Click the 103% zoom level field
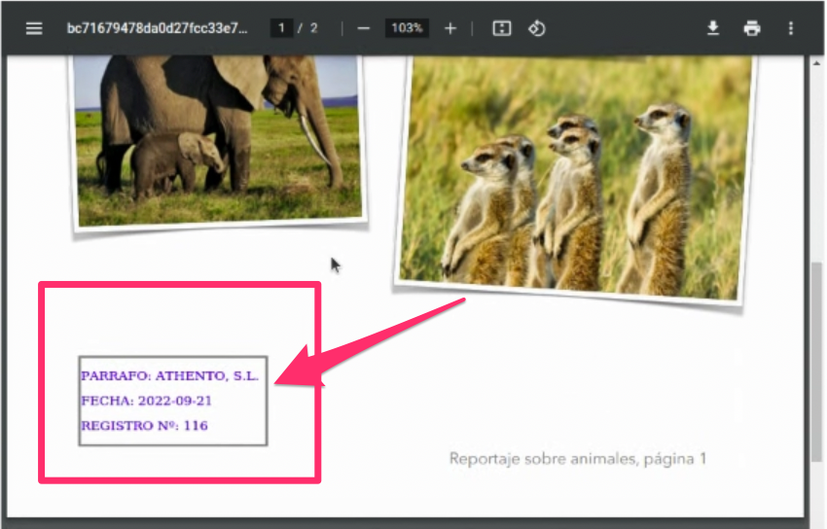The height and width of the screenshot is (529, 827). click(406, 28)
